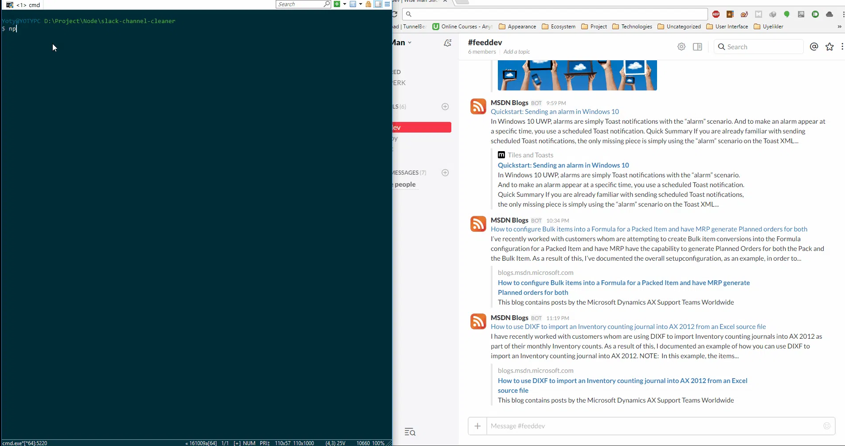
Task: Click the RSS icon beside the 10:34 PM post
Action: (x=478, y=224)
